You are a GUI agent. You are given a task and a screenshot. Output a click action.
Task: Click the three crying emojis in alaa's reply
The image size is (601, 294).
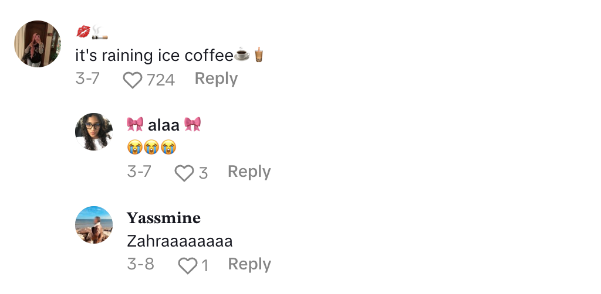[151, 148]
